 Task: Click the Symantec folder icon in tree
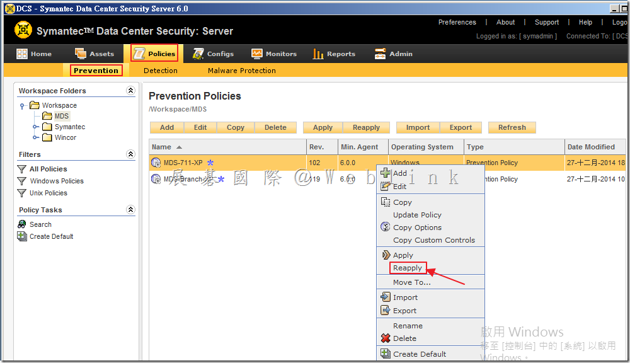point(47,127)
